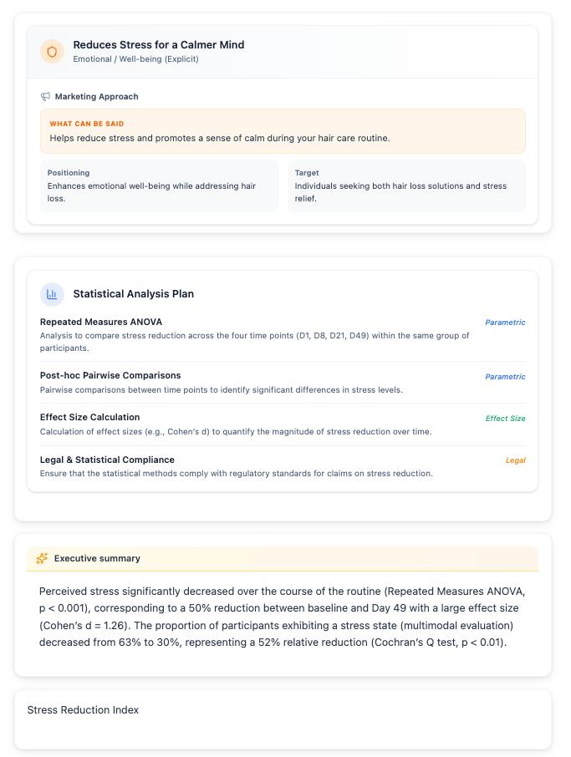Select the Target card
This screenshot has width=571, height=757.
pyautogui.click(x=406, y=185)
